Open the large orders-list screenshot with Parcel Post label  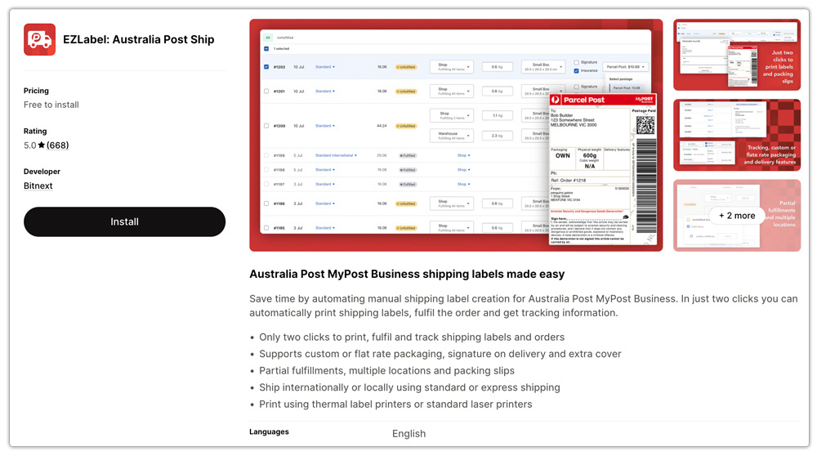tap(456, 136)
